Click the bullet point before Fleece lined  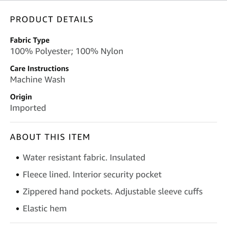coord(18,175)
